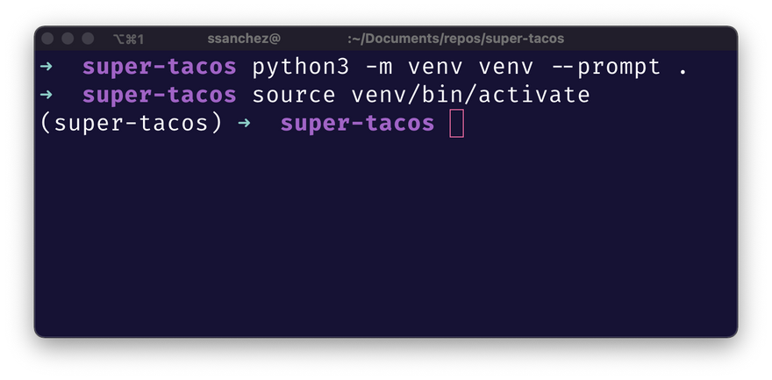772x380 pixels.
Task: Click the zoom window button in title bar
Action: click(x=88, y=39)
